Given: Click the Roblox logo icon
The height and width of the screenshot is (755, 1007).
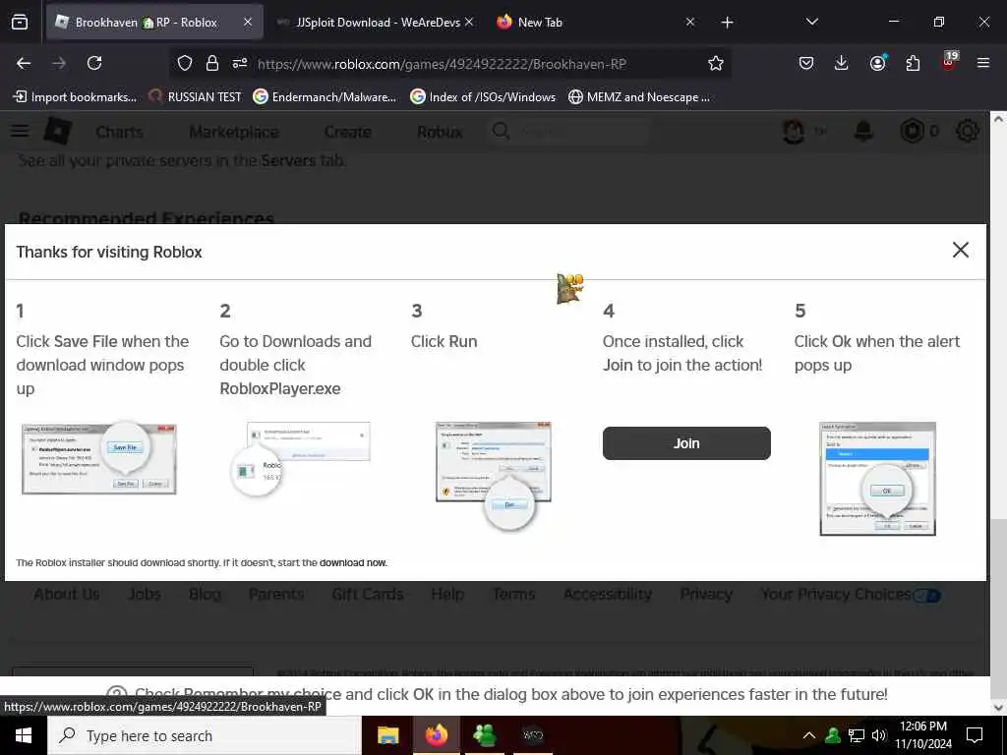Looking at the screenshot, I should (x=58, y=131).
